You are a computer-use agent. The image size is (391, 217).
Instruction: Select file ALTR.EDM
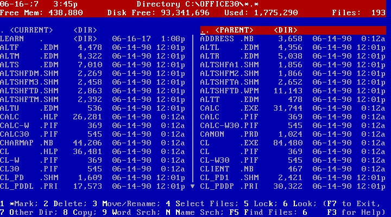[293, 56]
